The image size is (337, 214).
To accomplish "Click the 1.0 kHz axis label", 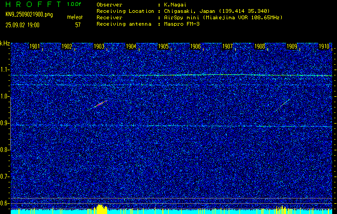I will pyautogui.click(x=4, y=96).
